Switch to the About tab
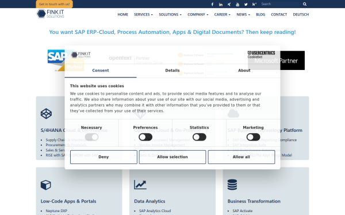This screenshot has height=215, width=345. pos(244,71)
